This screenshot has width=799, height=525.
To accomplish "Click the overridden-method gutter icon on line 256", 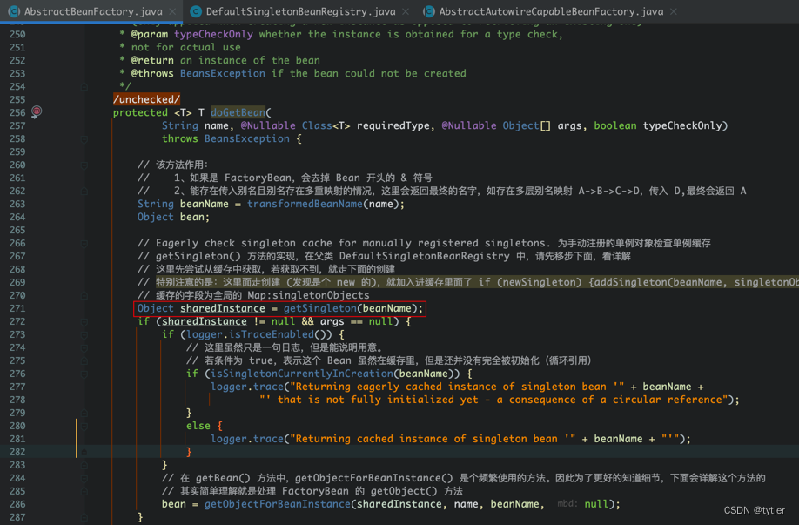I will 37,111.
